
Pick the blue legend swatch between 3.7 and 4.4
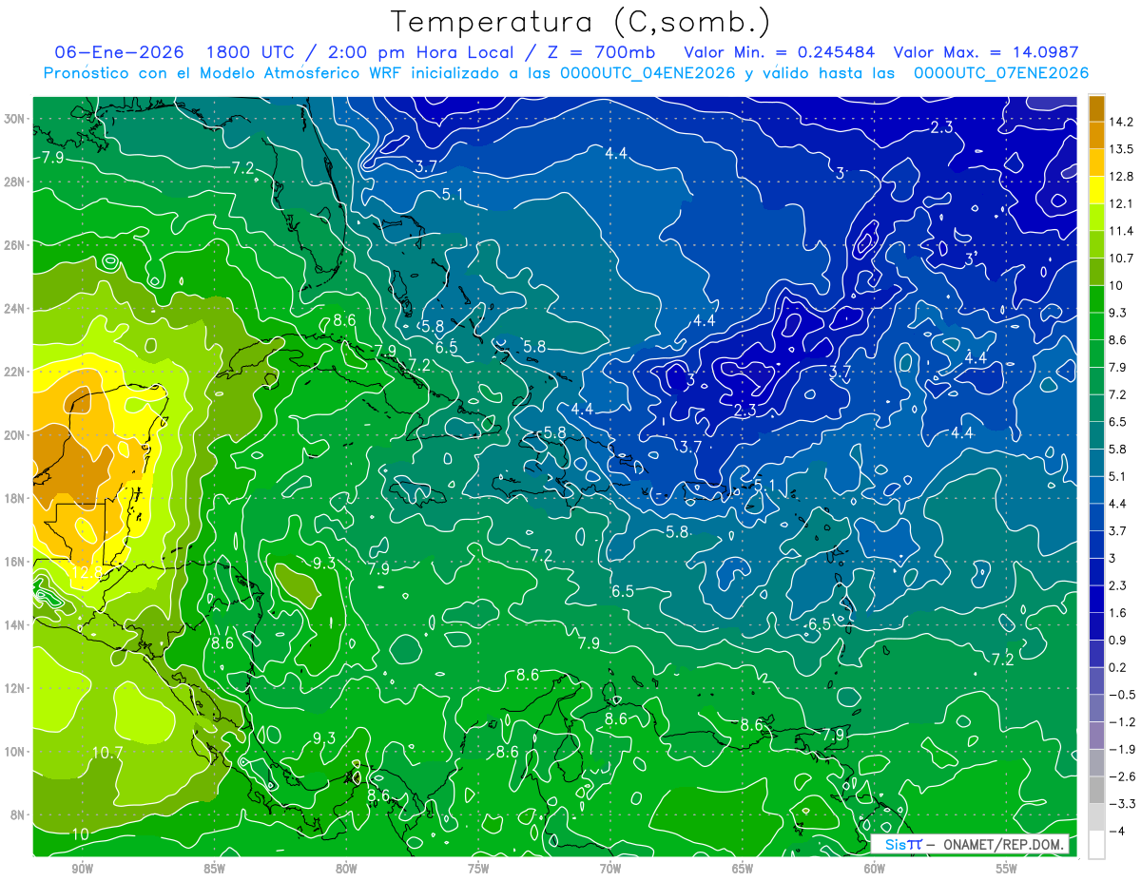[x=1096, y=517]
